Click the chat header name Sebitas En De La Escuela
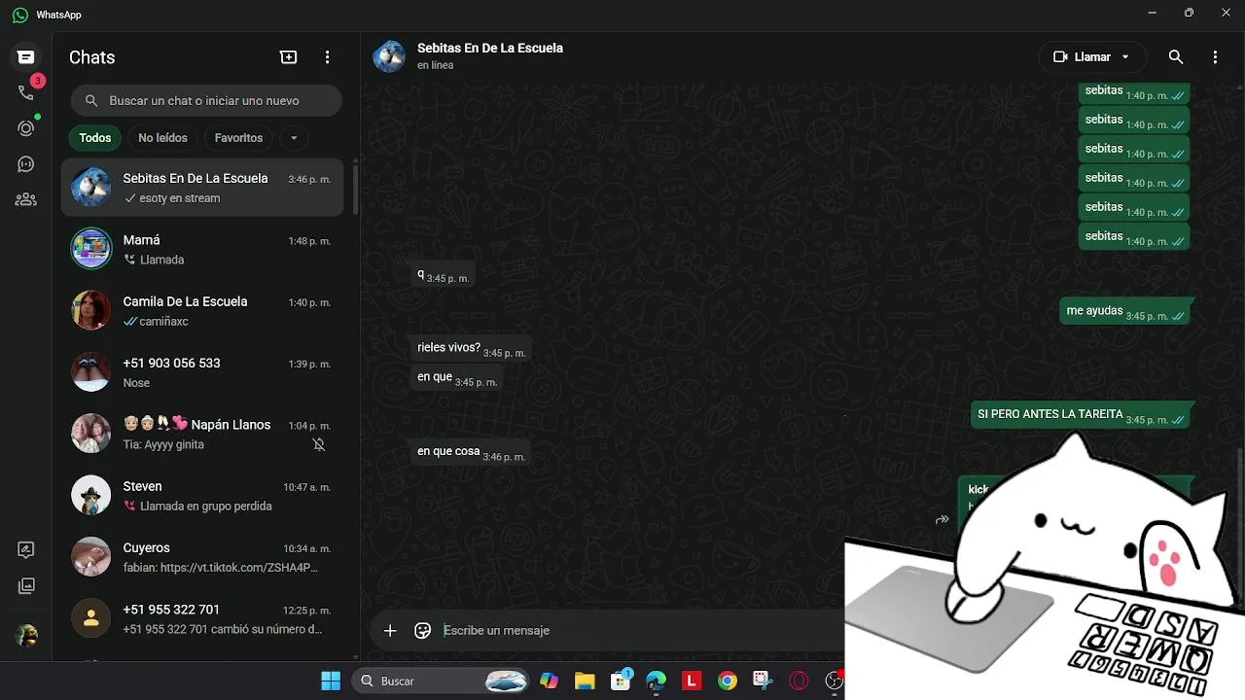 click(x=490, y=48)
